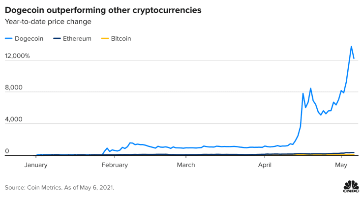Image resolution: width=364 pixels, height=201 pixels.
Task: Click the highest peak of the Dogecoin line
Action: click(x=351, y=47)
